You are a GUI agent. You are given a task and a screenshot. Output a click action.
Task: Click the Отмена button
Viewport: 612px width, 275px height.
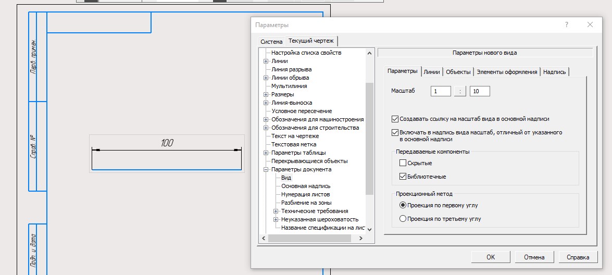[x=534, y=257]
